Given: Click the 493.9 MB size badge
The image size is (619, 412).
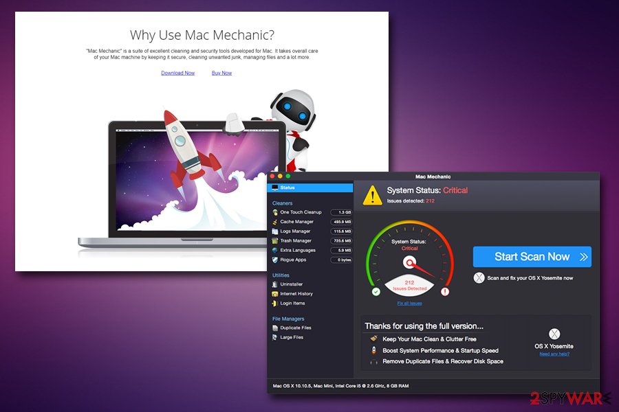Looking at the screenshot, I should (341, 222).
